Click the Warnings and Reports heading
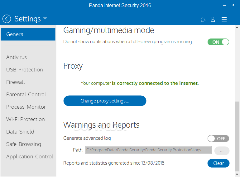The width and height of the screenshot is (240, 177). pyautogui.click(x=101, y=125)
